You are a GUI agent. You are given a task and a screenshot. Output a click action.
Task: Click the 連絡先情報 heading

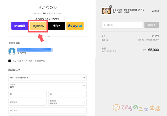pos(14,43)
